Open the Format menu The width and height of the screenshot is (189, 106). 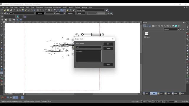[22, 7]
